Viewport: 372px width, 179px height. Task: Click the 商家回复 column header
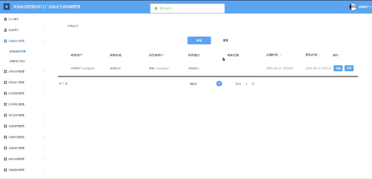pyautogui.click(x=233, y=55)
